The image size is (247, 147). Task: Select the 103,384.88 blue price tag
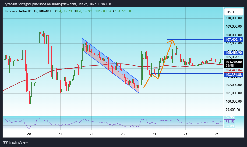[233, 75]
